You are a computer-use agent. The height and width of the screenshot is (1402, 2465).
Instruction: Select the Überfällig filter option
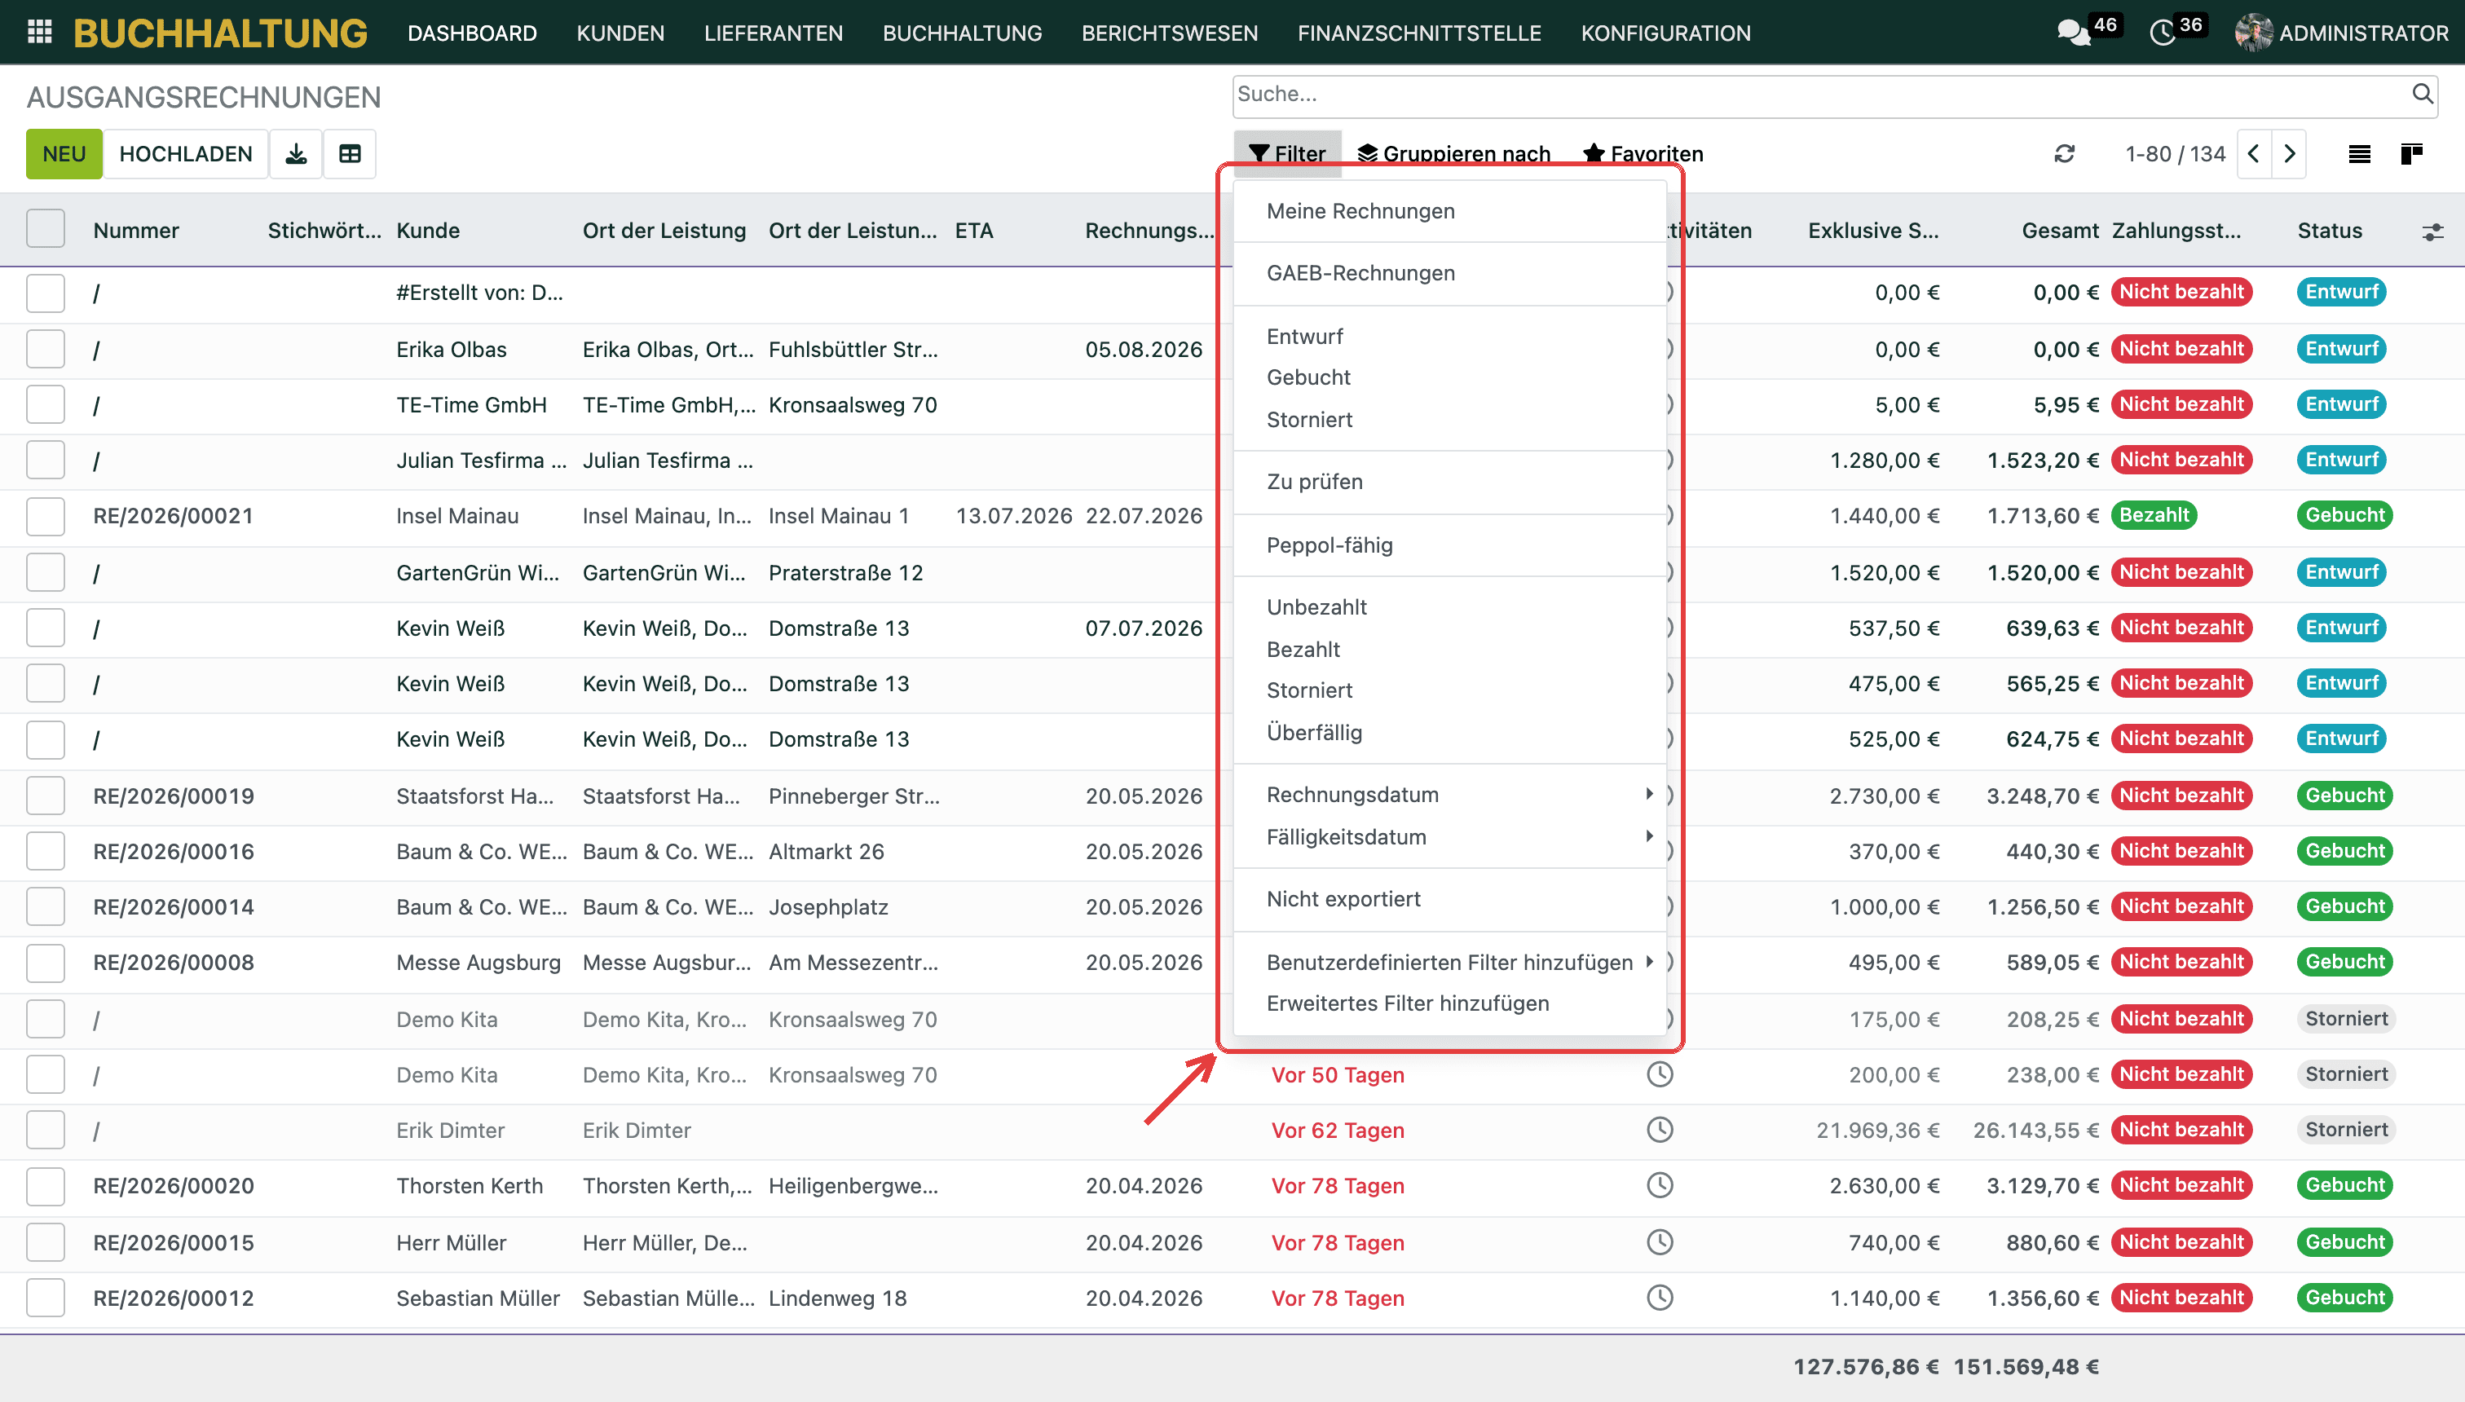click(x=1449, y=733)
